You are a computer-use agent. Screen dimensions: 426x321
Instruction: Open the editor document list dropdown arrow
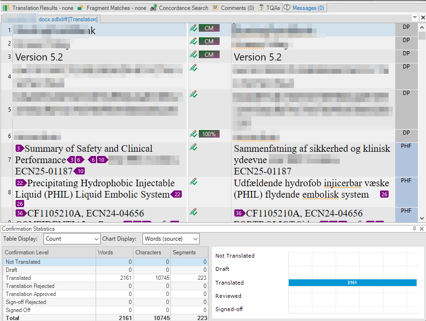point(415,17)
